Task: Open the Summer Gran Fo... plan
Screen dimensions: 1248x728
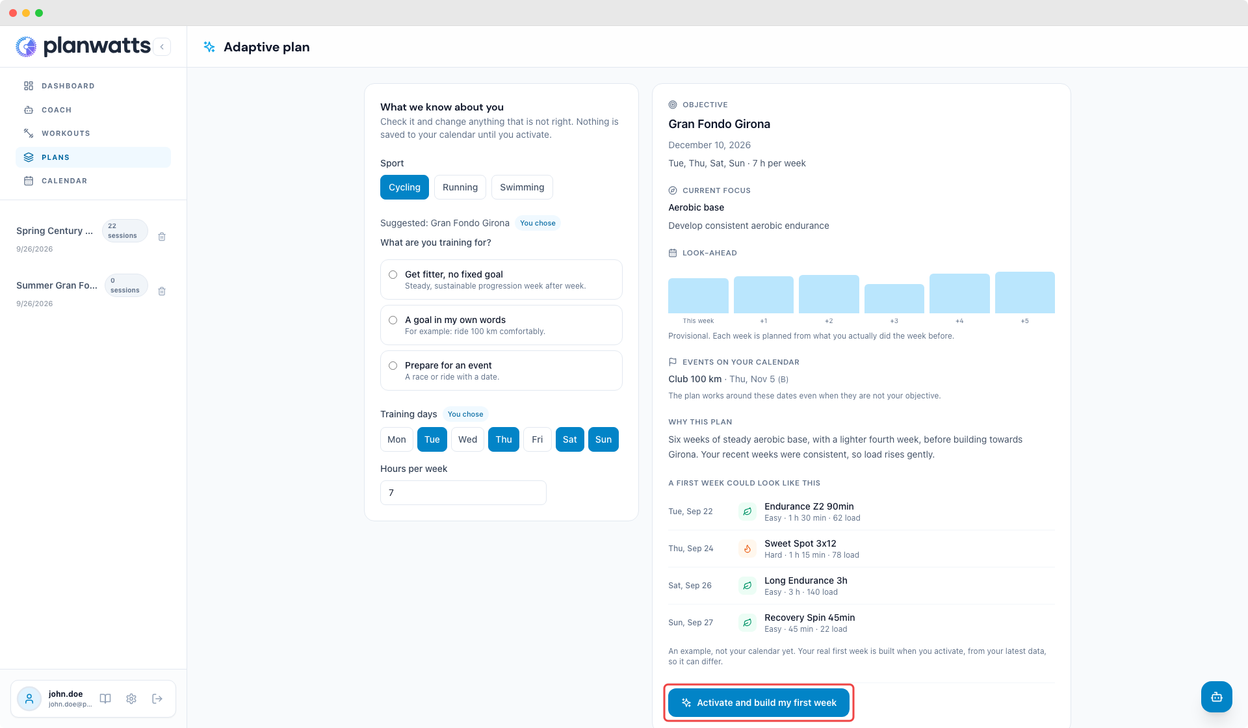Action: point(57,285)
